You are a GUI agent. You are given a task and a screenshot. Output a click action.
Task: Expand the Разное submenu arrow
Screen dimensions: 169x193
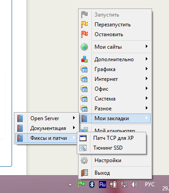147,108
